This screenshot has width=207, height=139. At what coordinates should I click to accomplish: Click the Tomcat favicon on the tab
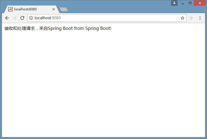[10, 9]
